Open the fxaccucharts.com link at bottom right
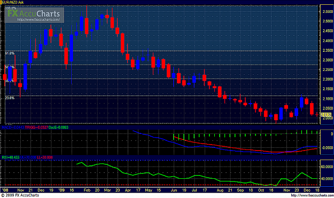The width and height of the screenshot is (334, 198). (x=312, y=195)
